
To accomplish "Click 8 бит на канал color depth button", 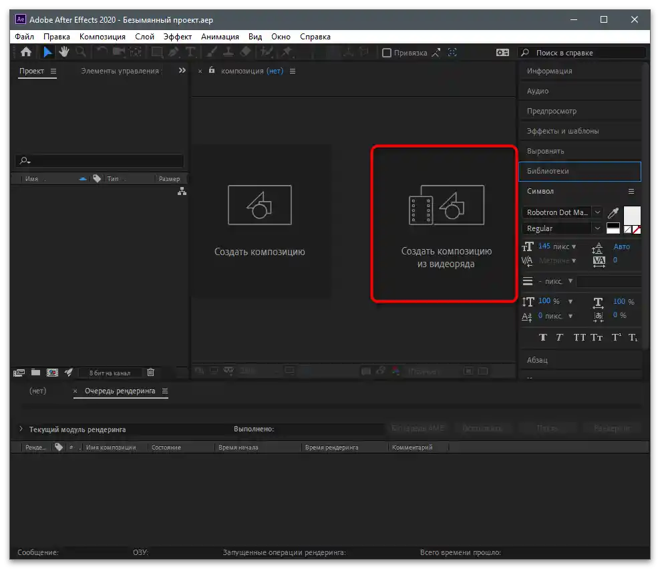I will click(x=110, y=373).
